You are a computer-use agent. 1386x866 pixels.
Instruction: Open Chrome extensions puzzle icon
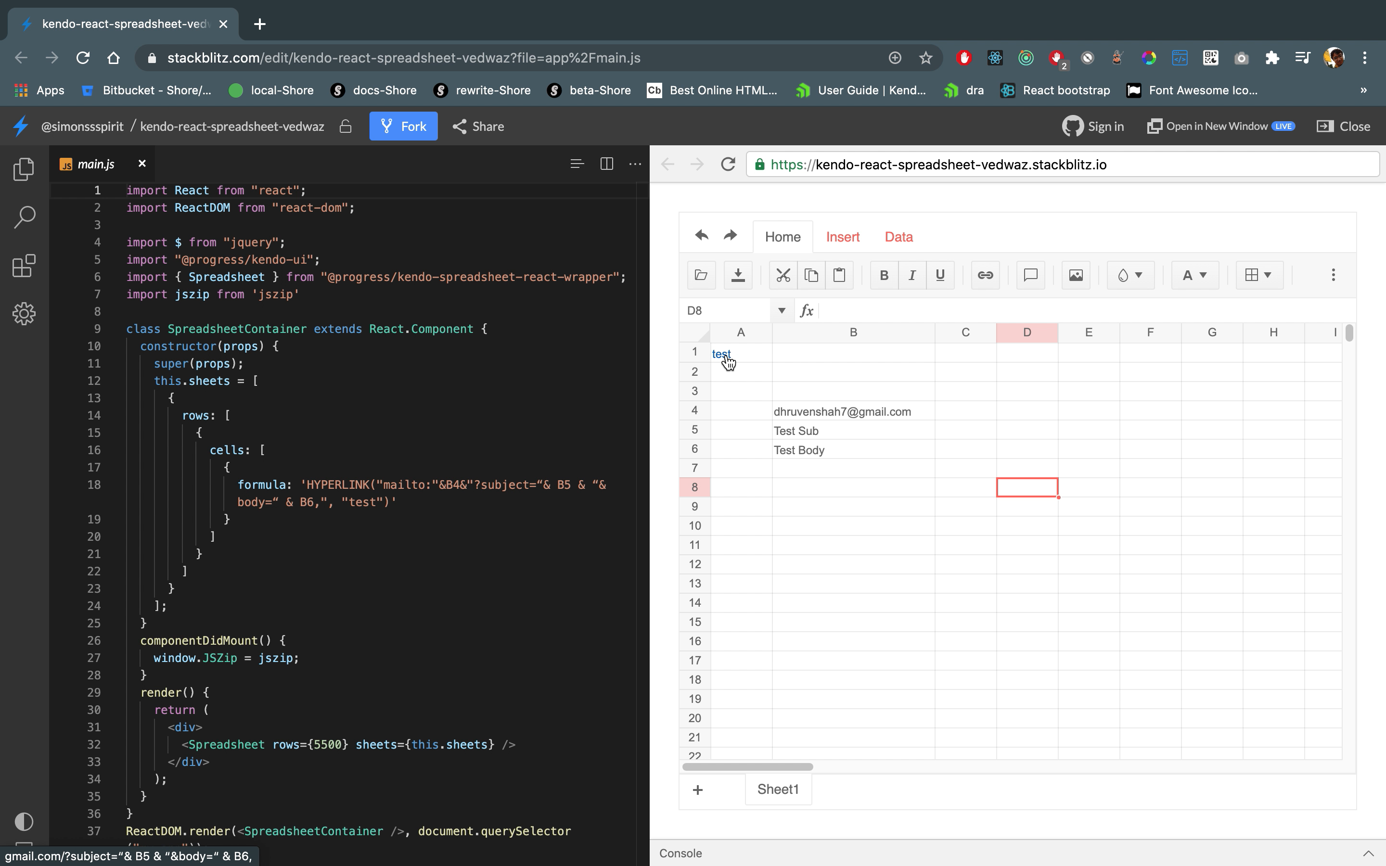click(1272, 58)
